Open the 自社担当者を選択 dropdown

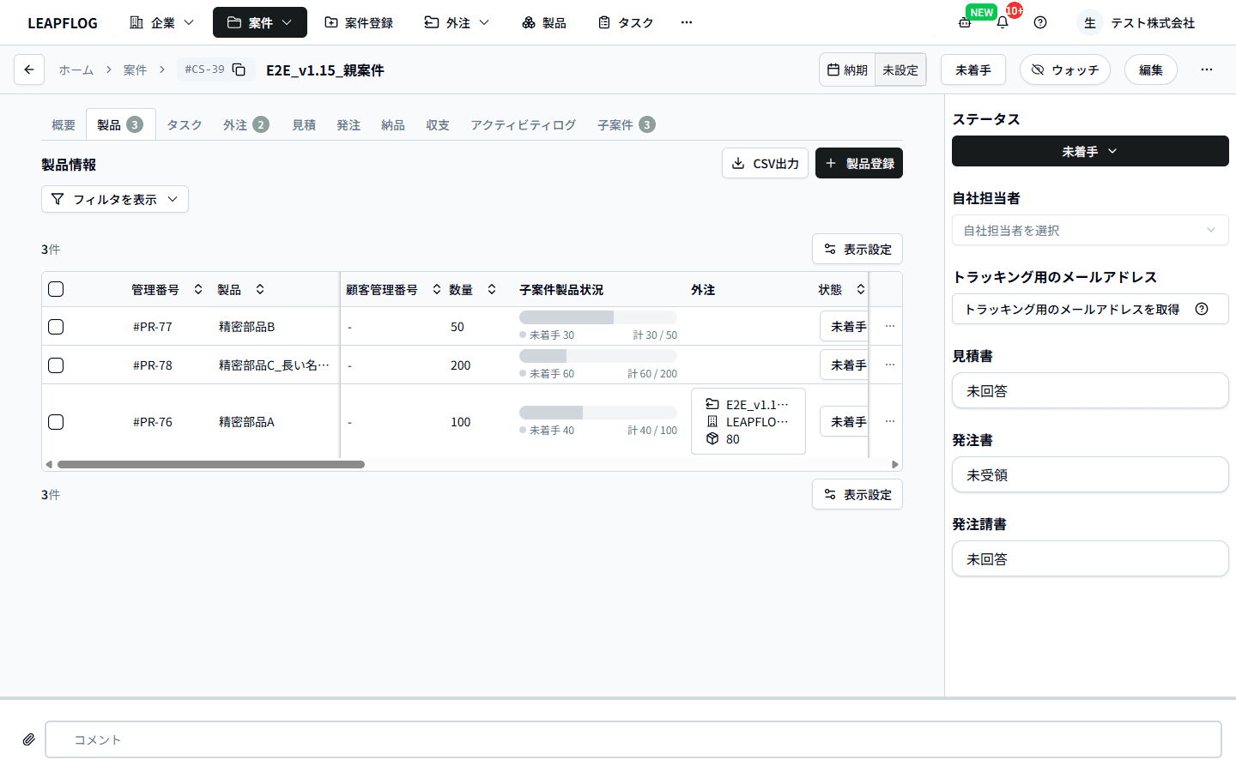coord(1089,230)
